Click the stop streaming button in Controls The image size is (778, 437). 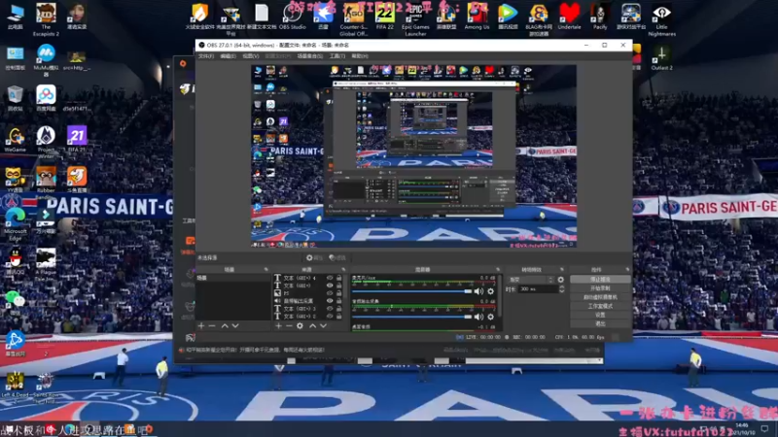tap(600, 280)
